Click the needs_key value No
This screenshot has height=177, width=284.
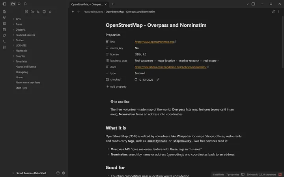[x=137, y=48]
